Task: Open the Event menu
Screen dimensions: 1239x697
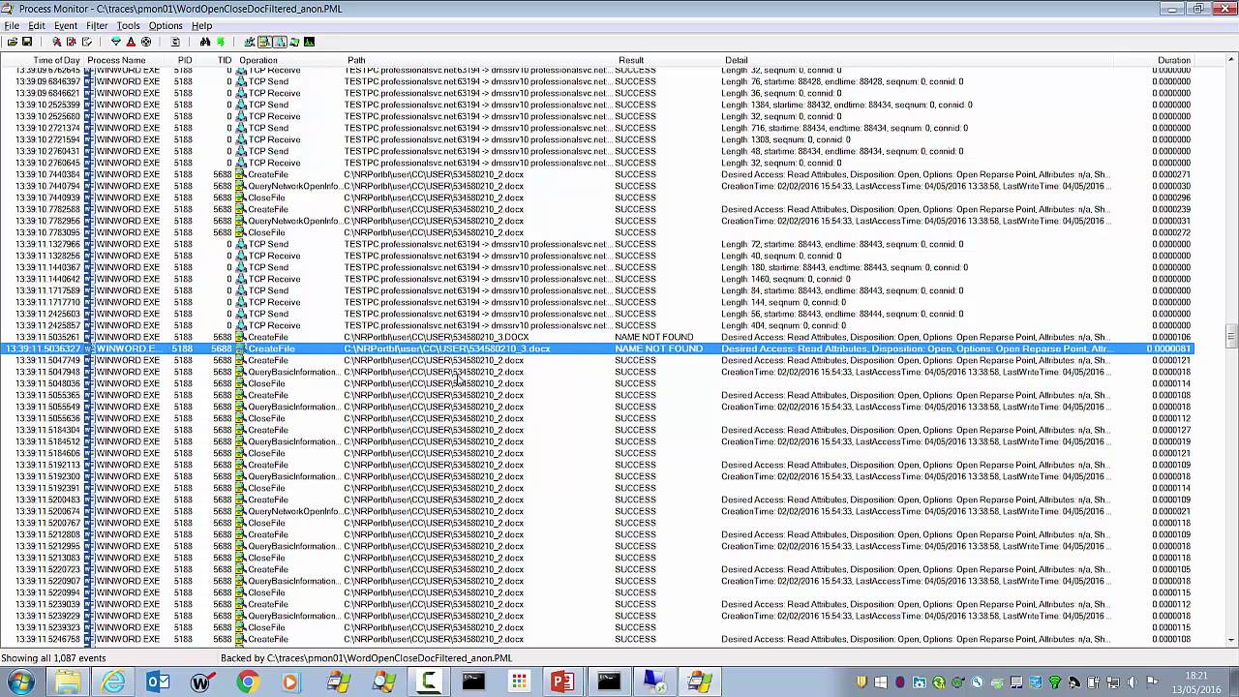Action: 66,26
